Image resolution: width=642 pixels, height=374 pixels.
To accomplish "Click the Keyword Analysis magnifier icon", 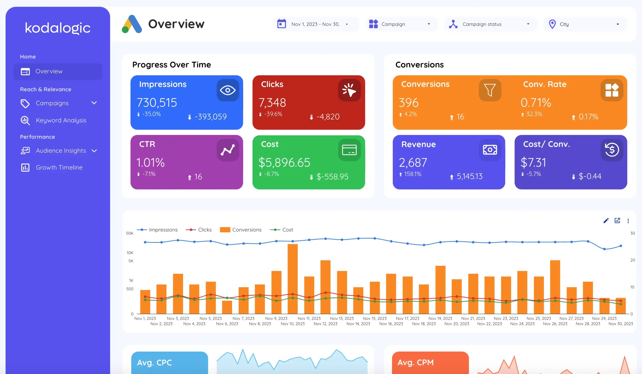I will point(25,120).
